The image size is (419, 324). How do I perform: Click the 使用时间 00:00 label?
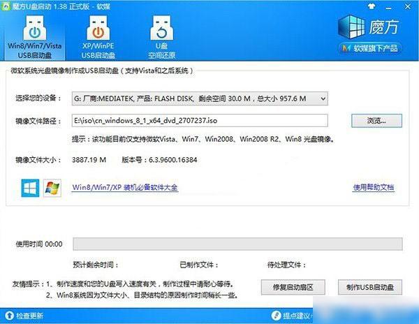point(39,244)
